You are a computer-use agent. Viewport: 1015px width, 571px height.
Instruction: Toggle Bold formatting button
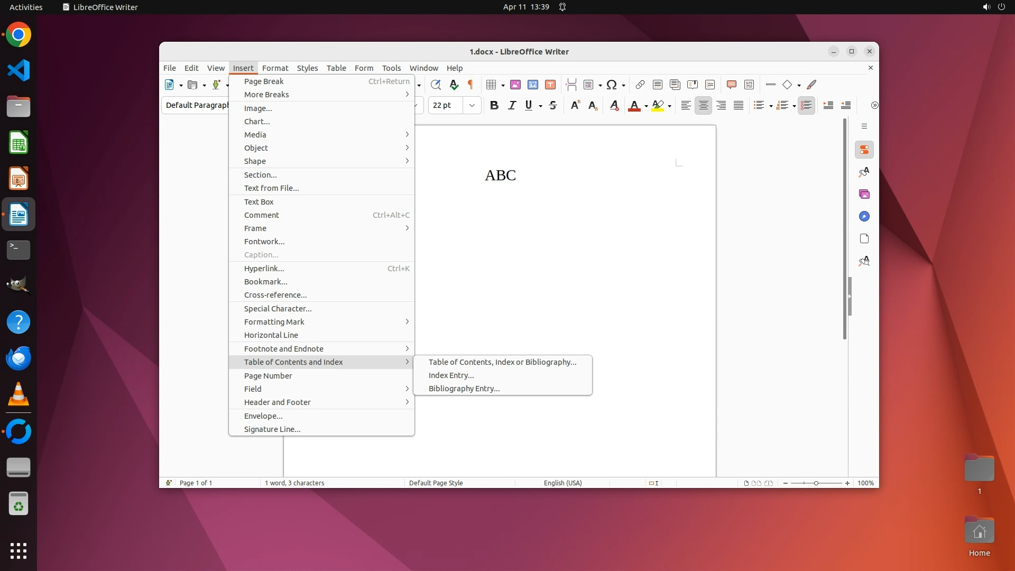[494, 105]
